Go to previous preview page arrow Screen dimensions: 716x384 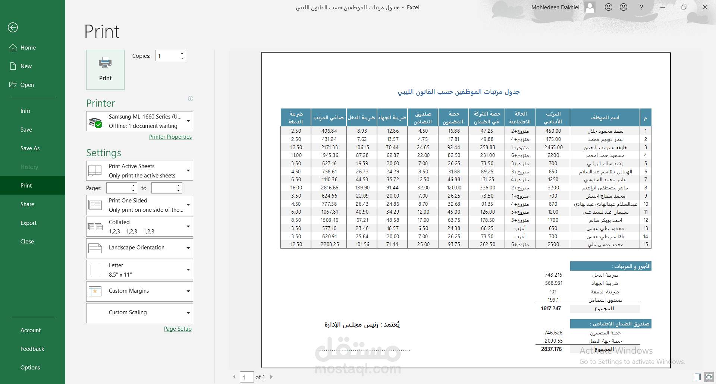234,377
